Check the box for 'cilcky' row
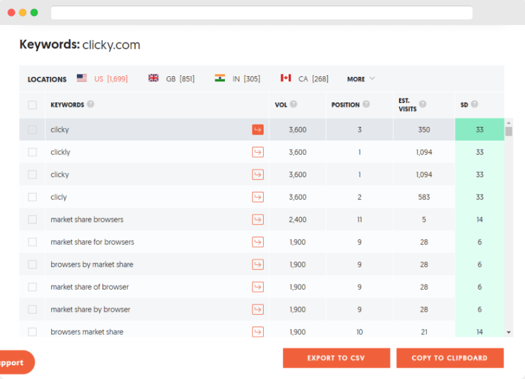This screenshot has width=525, height=379. (32, 129)
